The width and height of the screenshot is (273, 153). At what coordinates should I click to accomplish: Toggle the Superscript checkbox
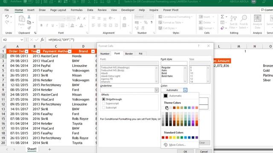coord(104,103)
